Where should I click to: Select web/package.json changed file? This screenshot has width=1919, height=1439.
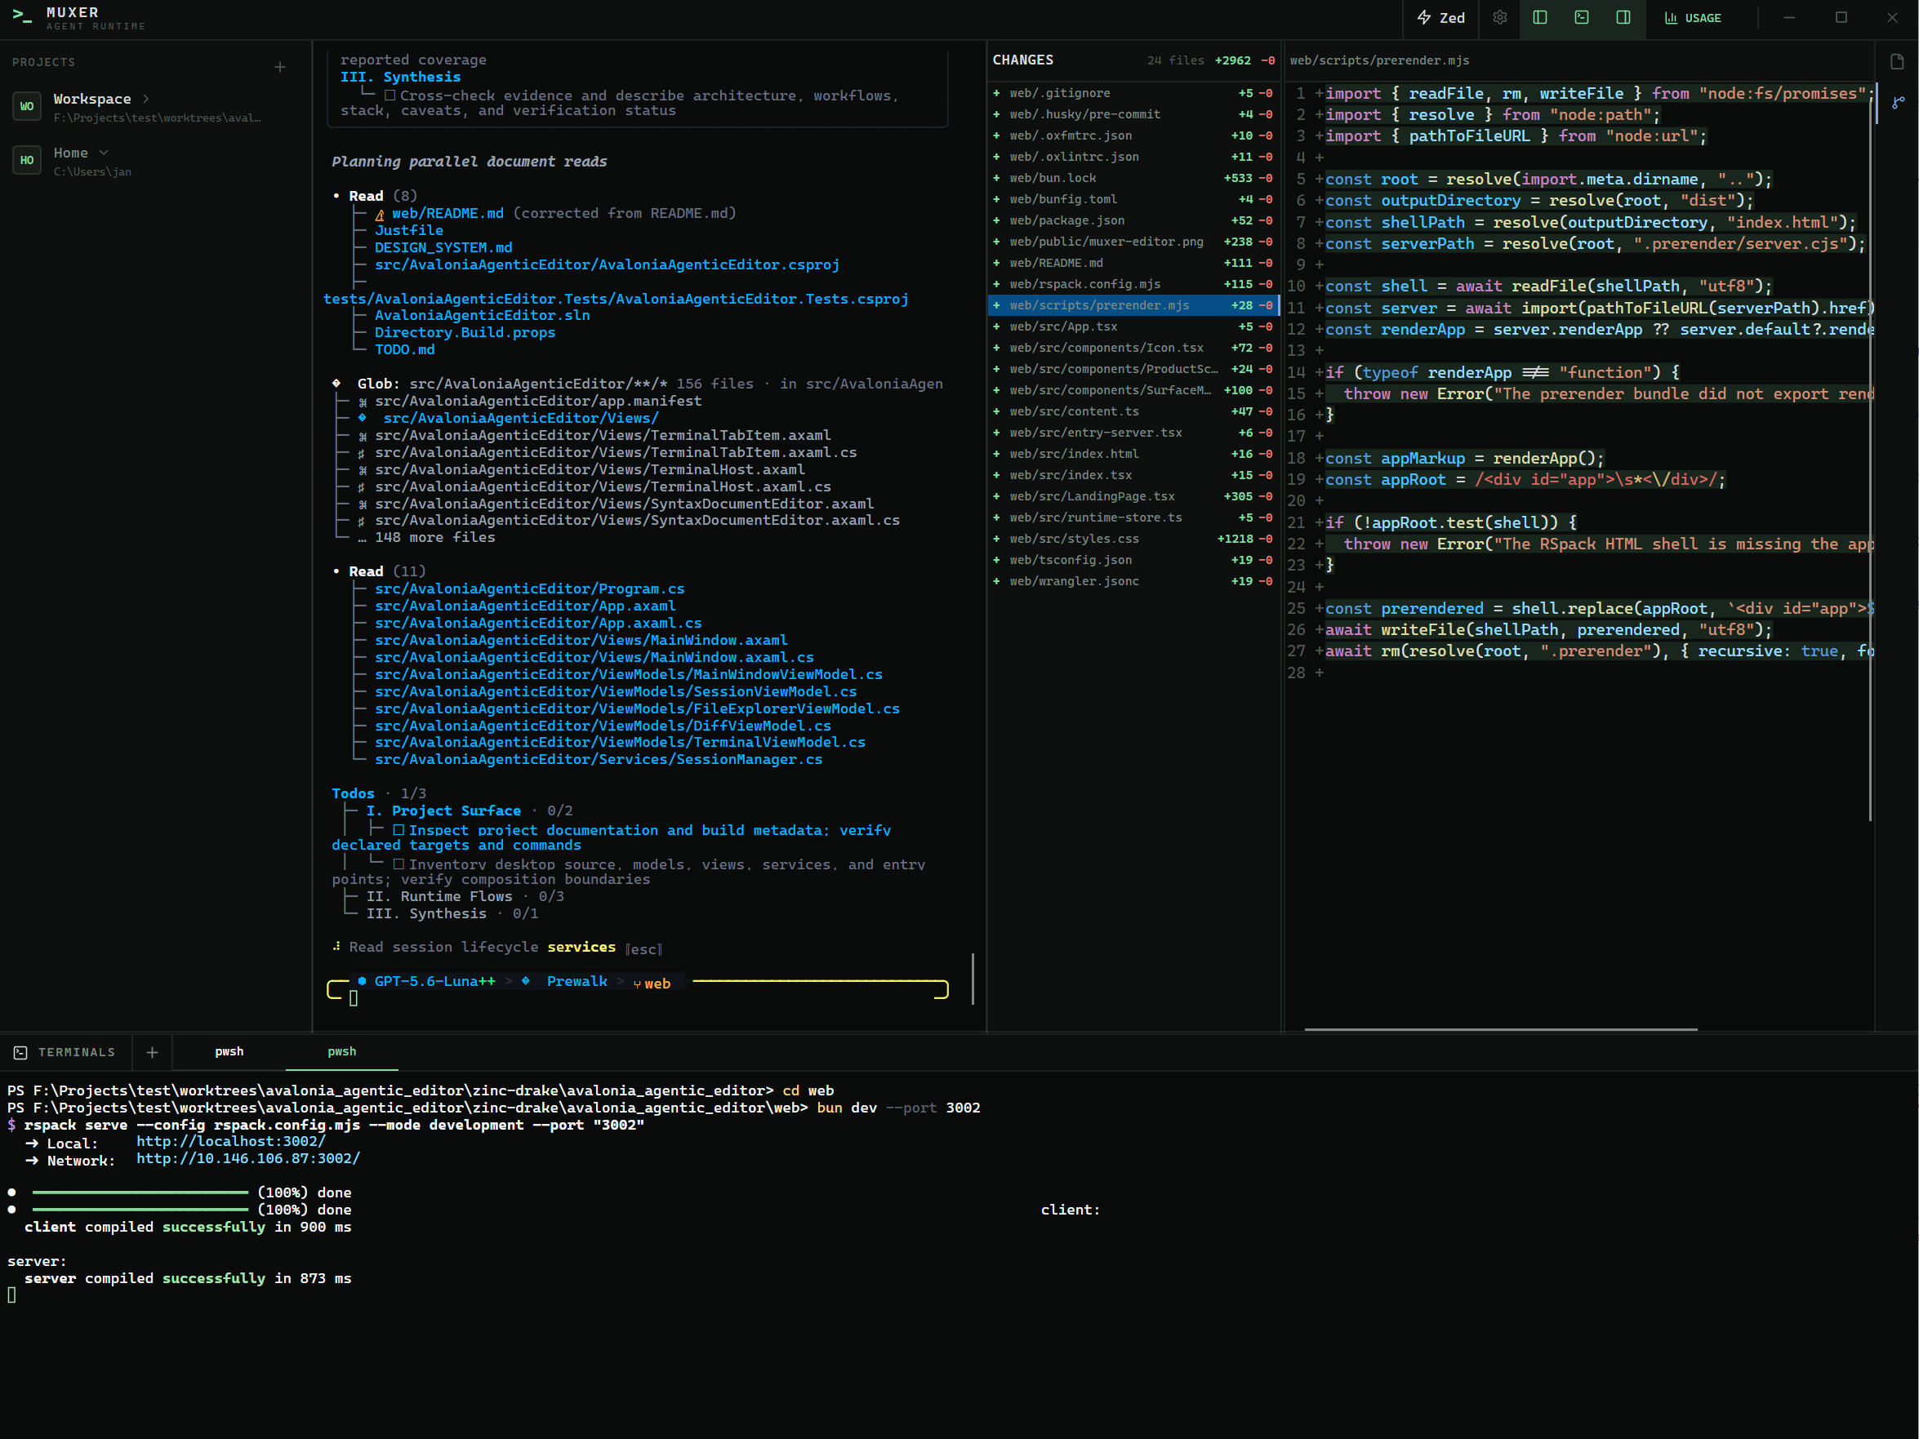[x=1133, y=220]
